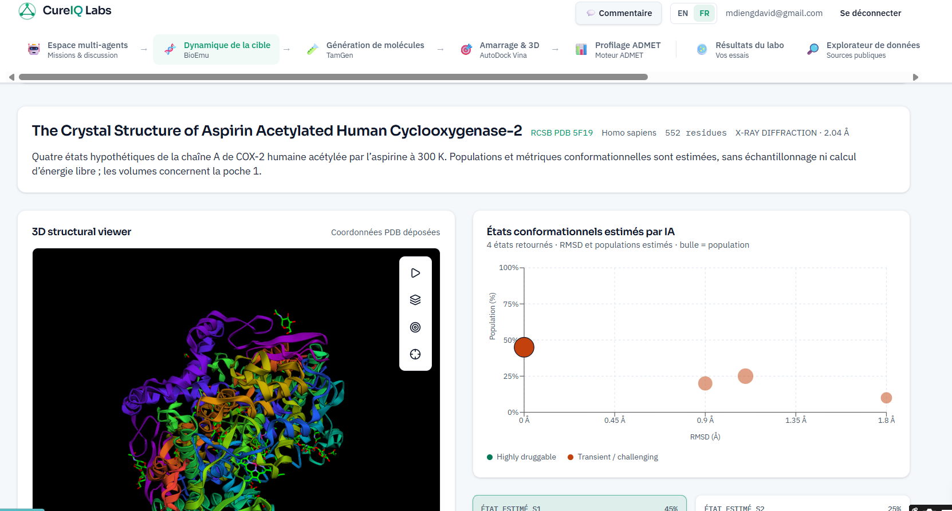Click the Coordonnées PDB déposées label
The height and width of the screenshot is (511, 952).
[385, 232]
